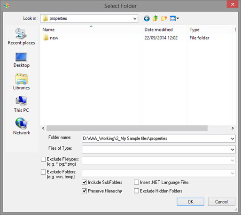The width and height of the screenshot is (241, 215).
Task: Sort by Date modified column header
Action: 158,30
